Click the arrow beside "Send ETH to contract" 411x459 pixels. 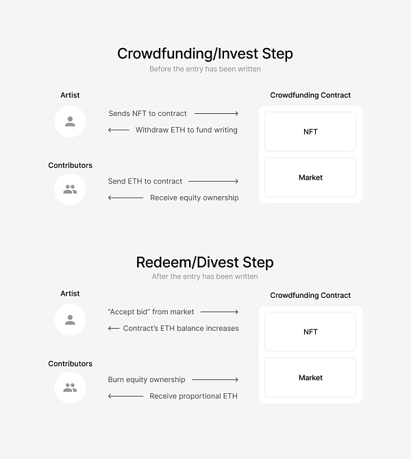(x=213, y=181)
